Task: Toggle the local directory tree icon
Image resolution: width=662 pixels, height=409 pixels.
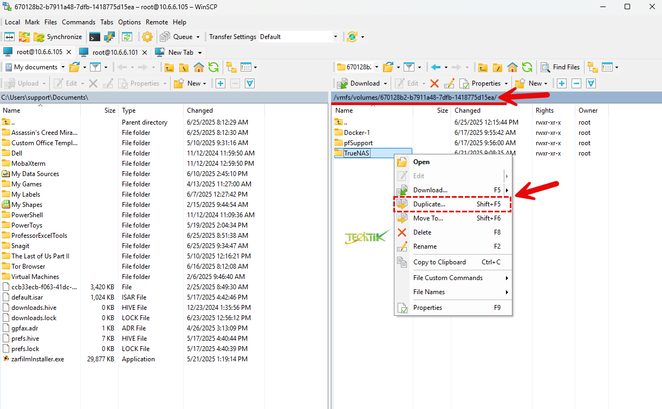Action: (x=231, y=67)
